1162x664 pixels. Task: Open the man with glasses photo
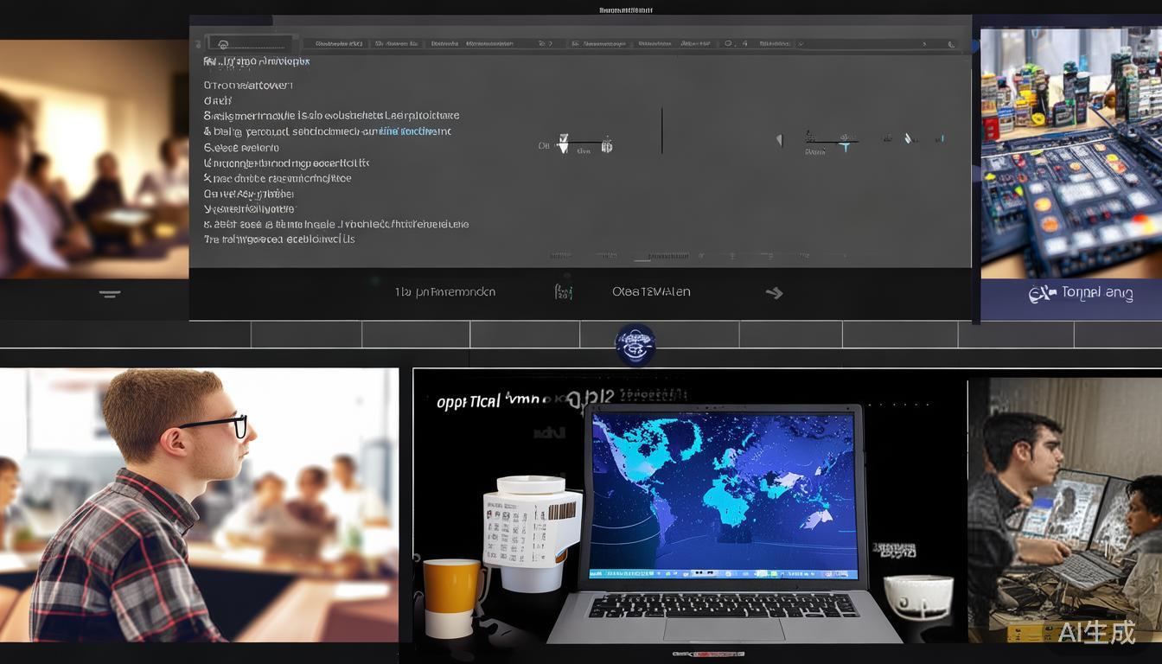tap(199, 505)
